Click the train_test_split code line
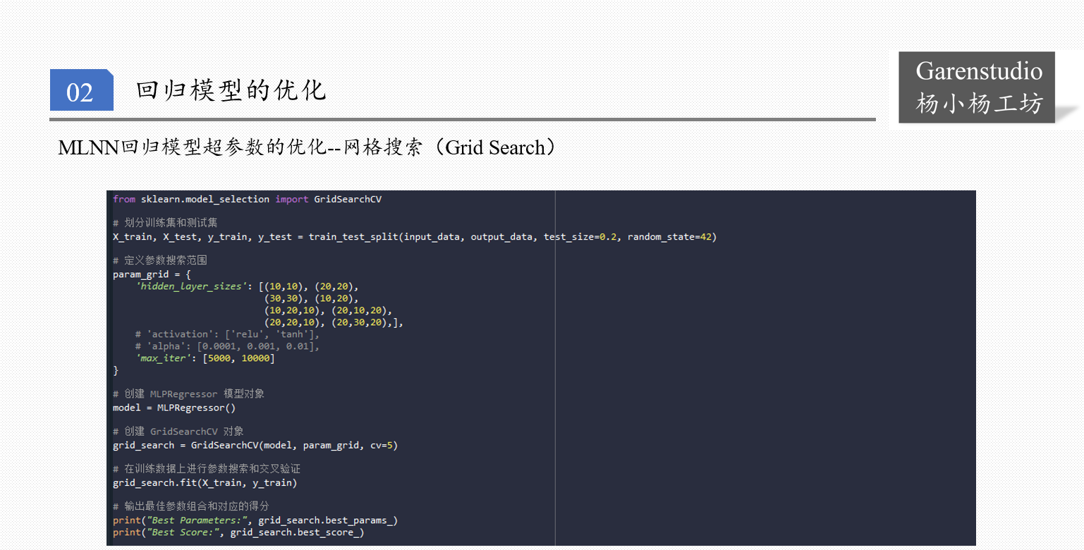This screenshot has height=550, width=1084. (415, 237)
